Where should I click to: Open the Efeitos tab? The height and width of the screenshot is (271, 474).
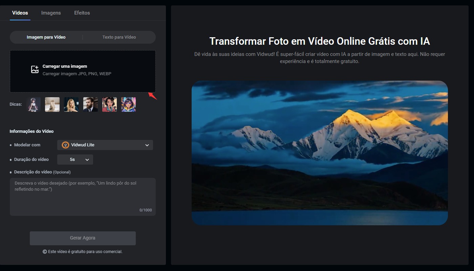coord(82,13)
